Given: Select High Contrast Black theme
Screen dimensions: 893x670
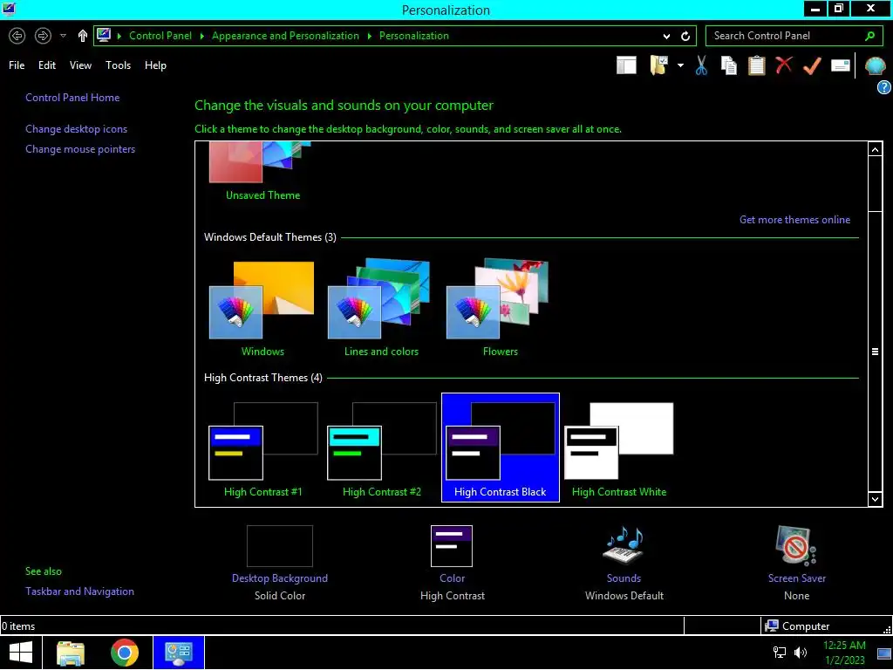Looking at the screenshot, I should click(x=500, y=448).
